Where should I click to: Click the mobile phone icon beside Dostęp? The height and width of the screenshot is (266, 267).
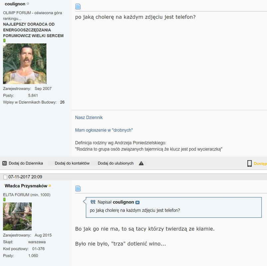point(249,163)
